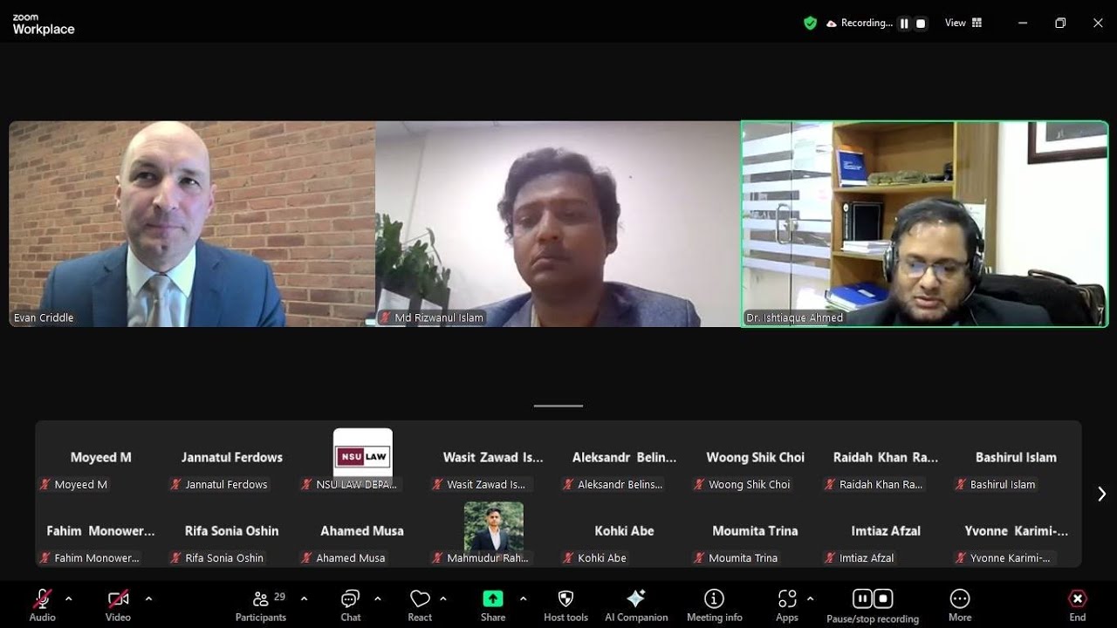Show next page of participants
Viewport: 1117px width, 628px height.
(1101, 494)
